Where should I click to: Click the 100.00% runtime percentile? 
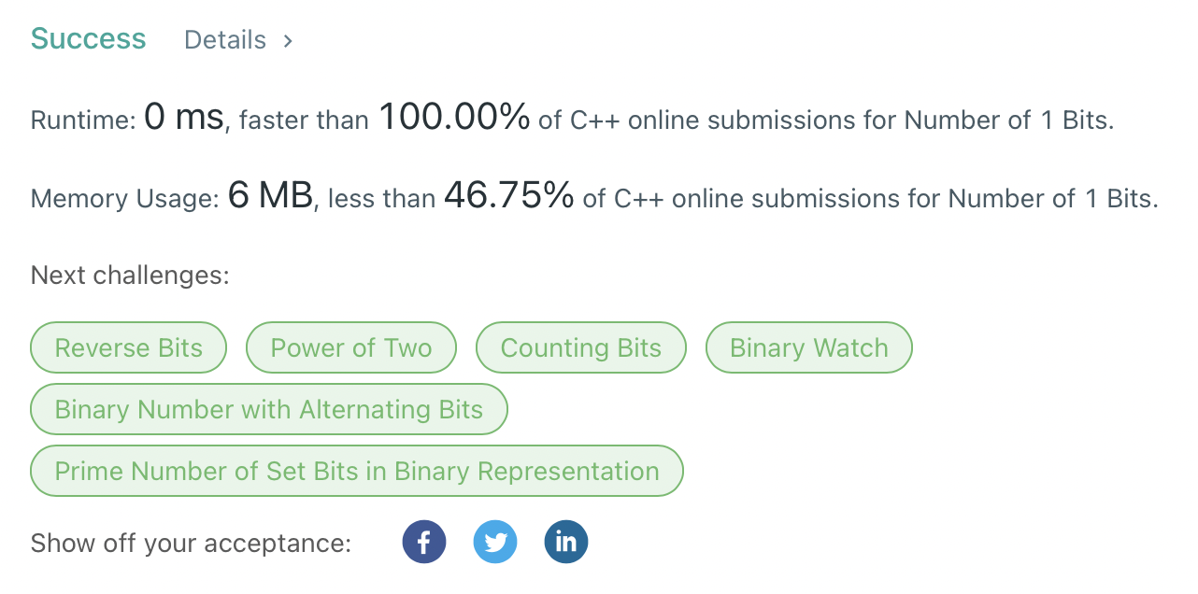point(454,118)
